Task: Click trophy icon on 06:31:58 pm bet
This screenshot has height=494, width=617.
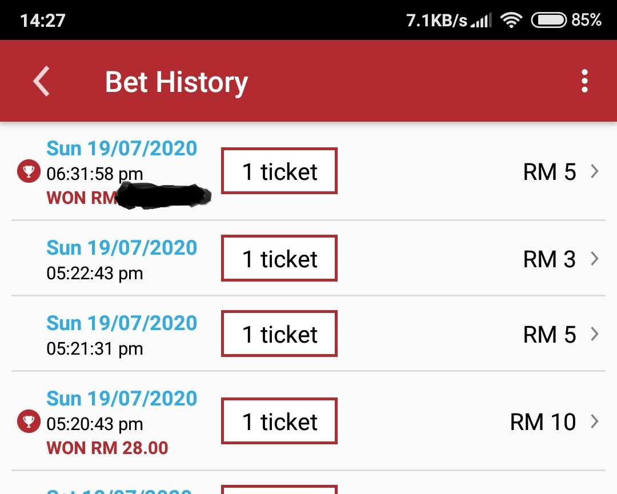Action: pyautogui.click(x=29, y=172)
